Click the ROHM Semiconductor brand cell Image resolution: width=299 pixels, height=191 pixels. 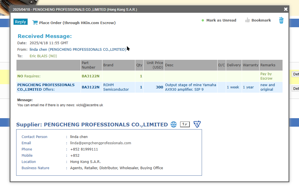[x=119, y=87]
